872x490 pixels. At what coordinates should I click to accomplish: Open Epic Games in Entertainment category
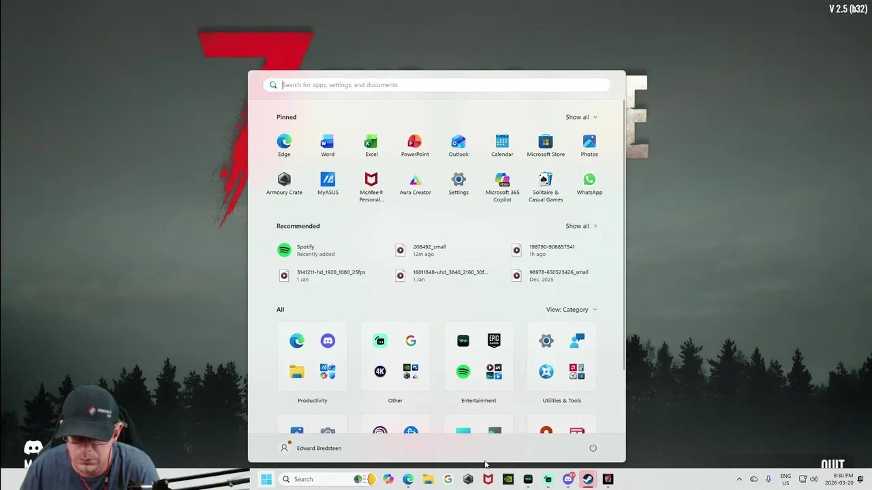[494, 340]
